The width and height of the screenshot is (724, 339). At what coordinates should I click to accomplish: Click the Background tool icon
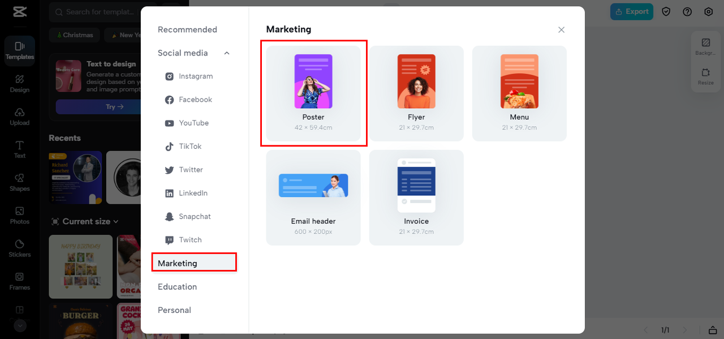(705, 46)
